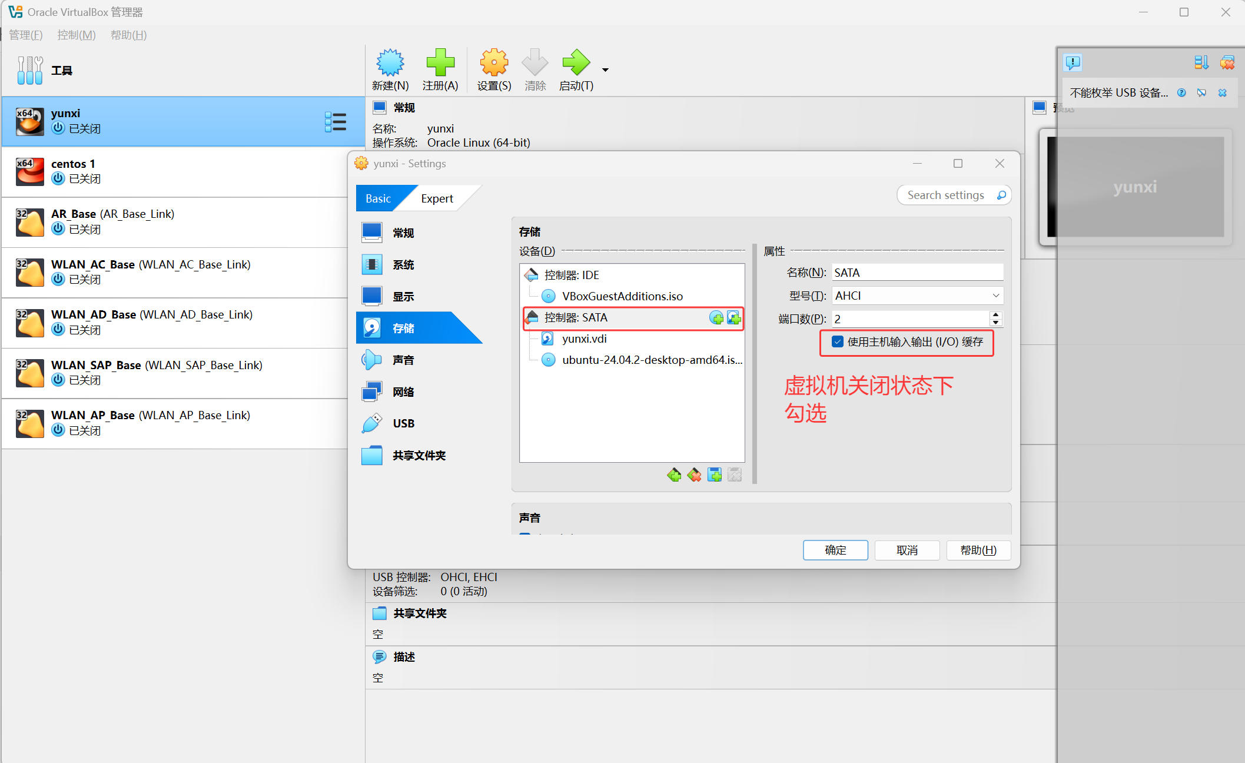Image resolution: width=1245 pixels, height=763 pixels.
Task: Select 网络 category in Settings sidebar
Action: click(418, 392)
